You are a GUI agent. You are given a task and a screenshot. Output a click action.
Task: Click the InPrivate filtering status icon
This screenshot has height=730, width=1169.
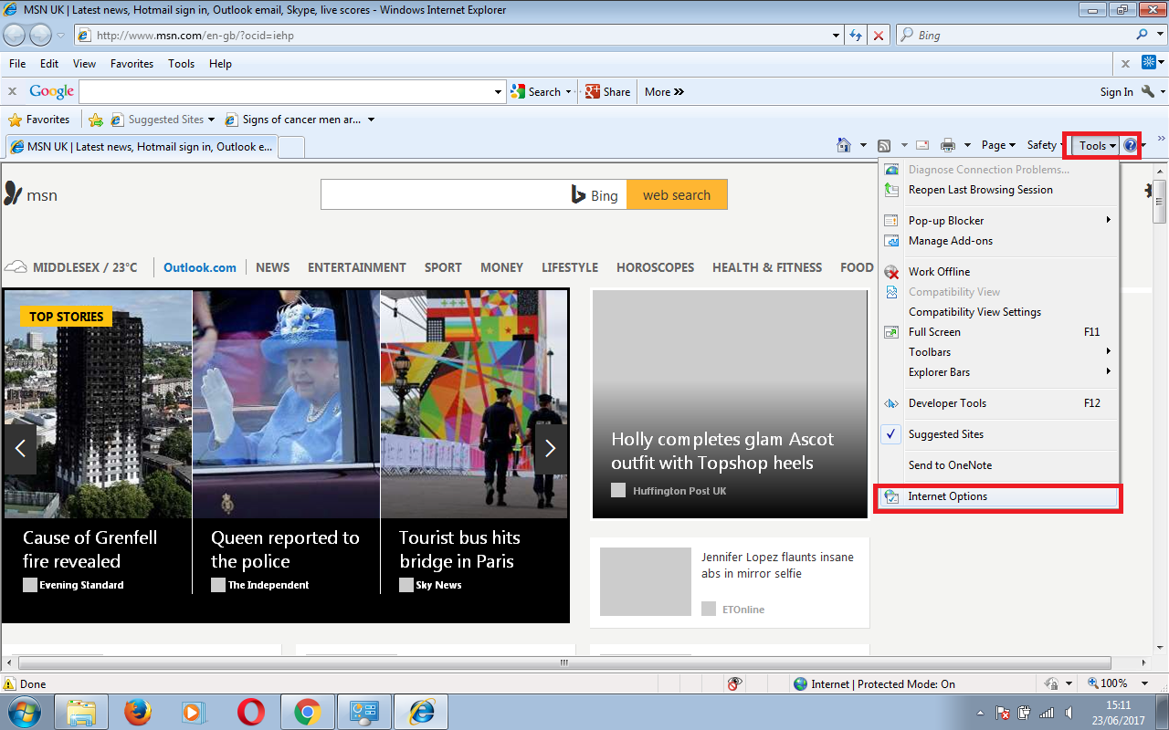click(734, 683)
